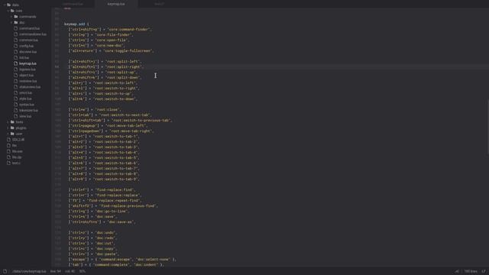Click the init.lua file icon

coord(15,58)
